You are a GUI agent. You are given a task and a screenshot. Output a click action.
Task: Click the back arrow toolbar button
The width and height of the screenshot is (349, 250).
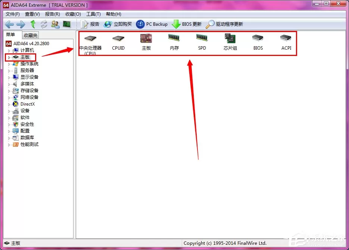[x=9, y=24]
